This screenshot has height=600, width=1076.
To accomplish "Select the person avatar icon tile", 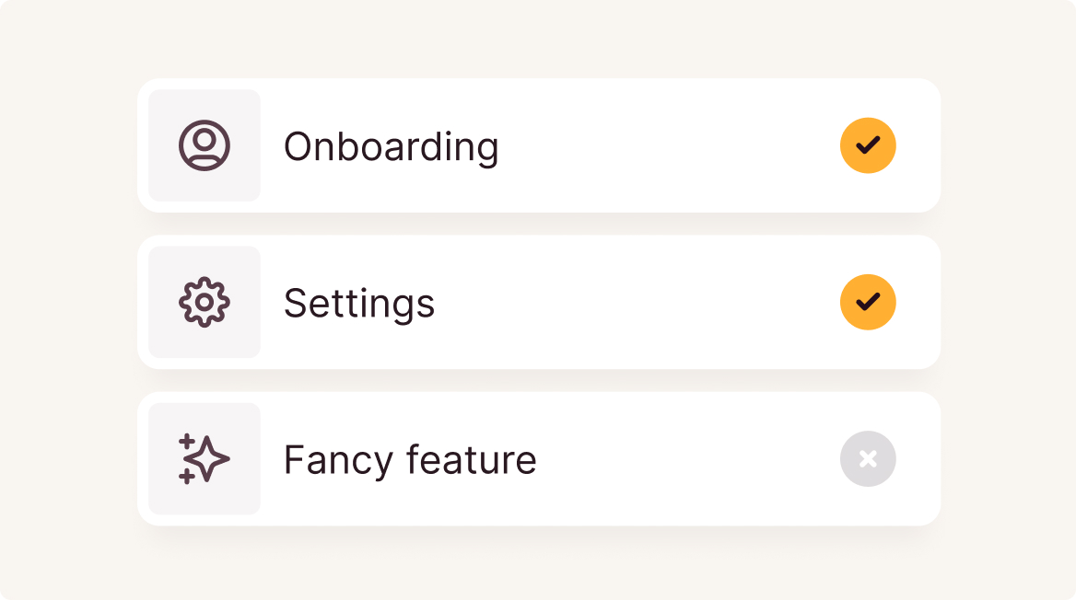I will 205,145.
